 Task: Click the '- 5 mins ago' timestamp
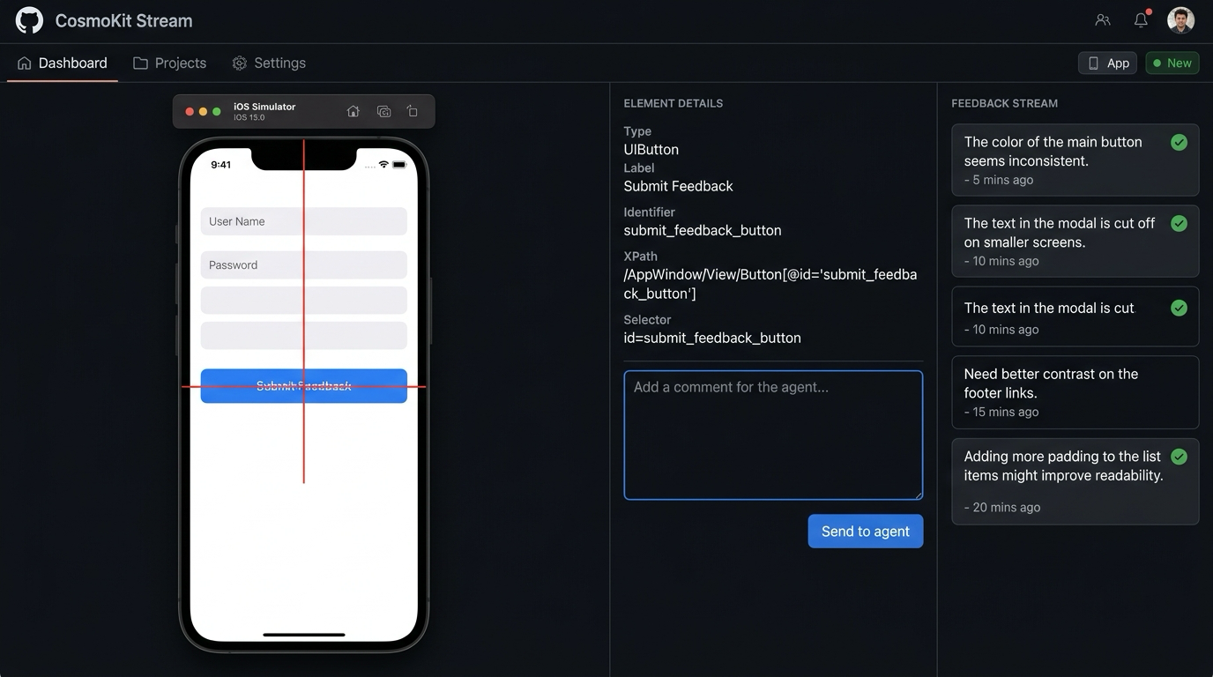coord(999,180)
